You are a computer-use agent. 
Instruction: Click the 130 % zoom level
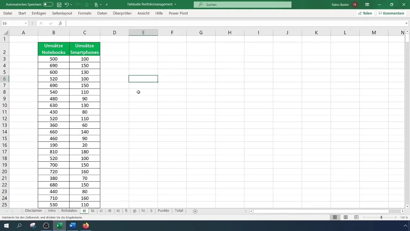pos(404,217)
